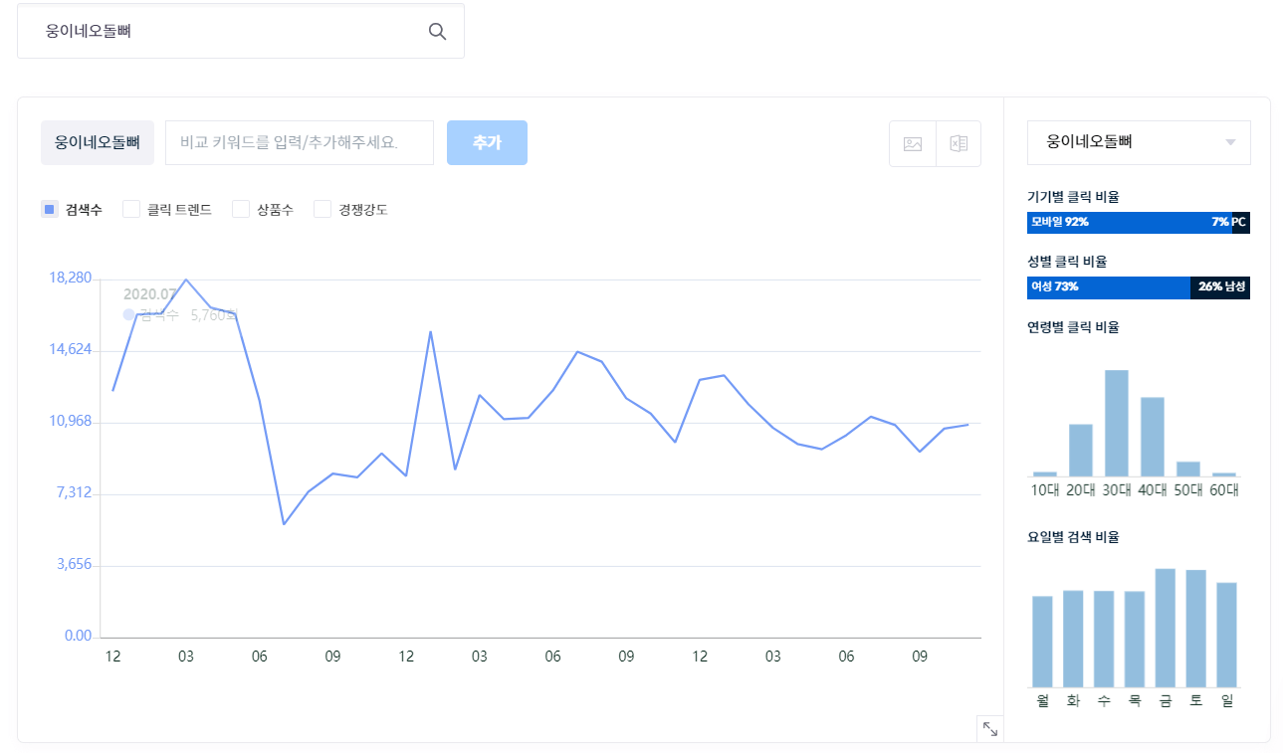Expand chart with fullscreen arrows icon
Screen dimensions: 1283x753
pos(990,729)
